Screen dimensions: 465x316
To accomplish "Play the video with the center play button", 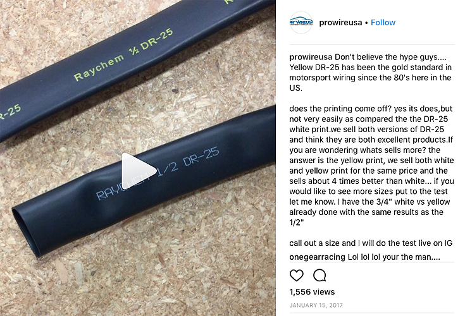I will (x=139, y=171).
